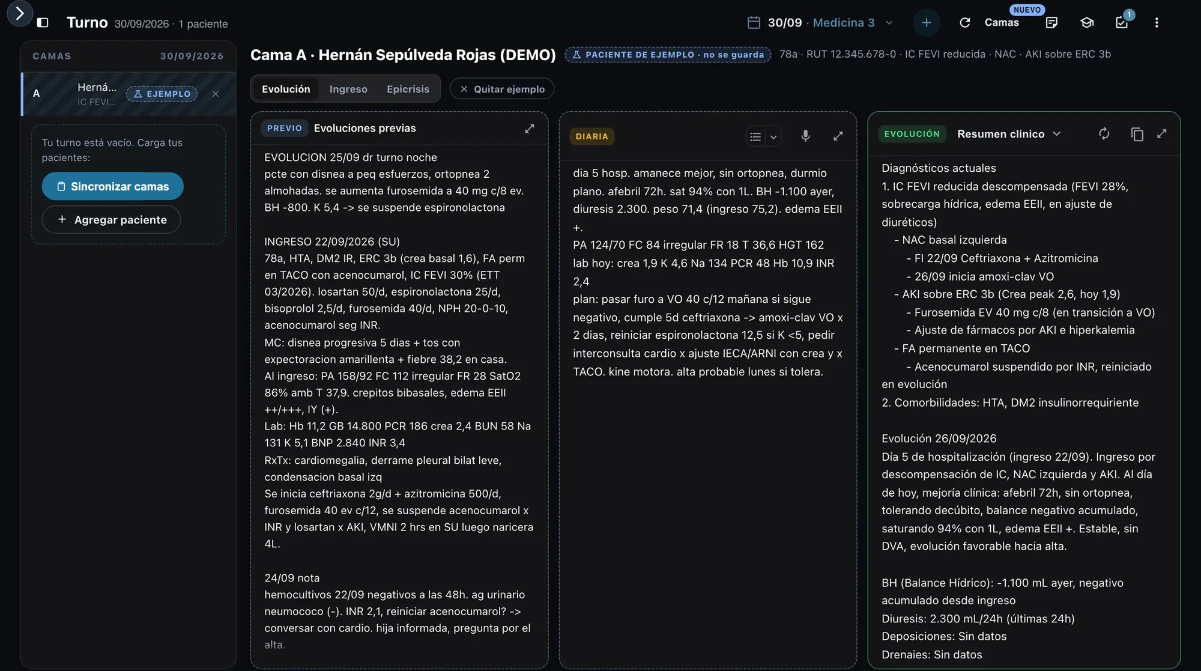Switch to the Epicrisis tab
The image size is (1201, 671).
(x=408, y=89)
